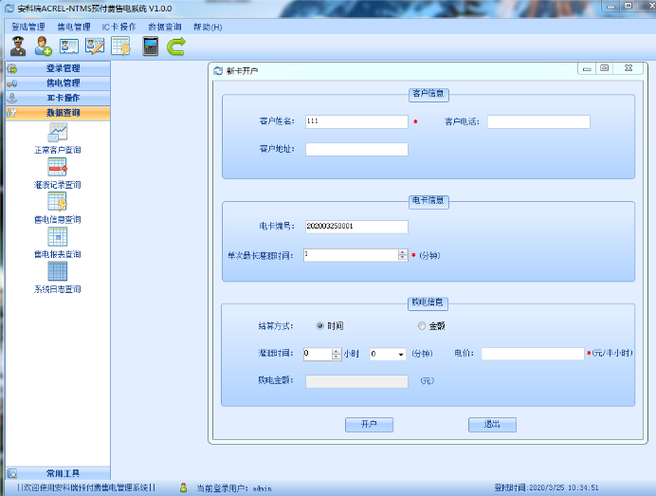Click the 新卡开户 dialog title icon
Screen dimensions: 656x496
tap(218, 71)
